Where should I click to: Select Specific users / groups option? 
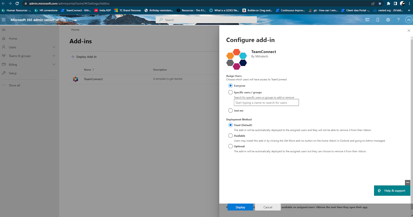pos(231,92)
